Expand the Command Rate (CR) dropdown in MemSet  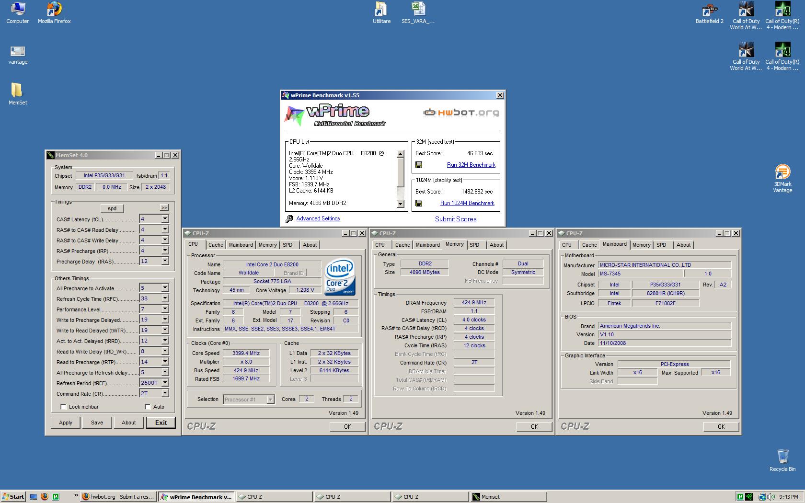point(165,393)
